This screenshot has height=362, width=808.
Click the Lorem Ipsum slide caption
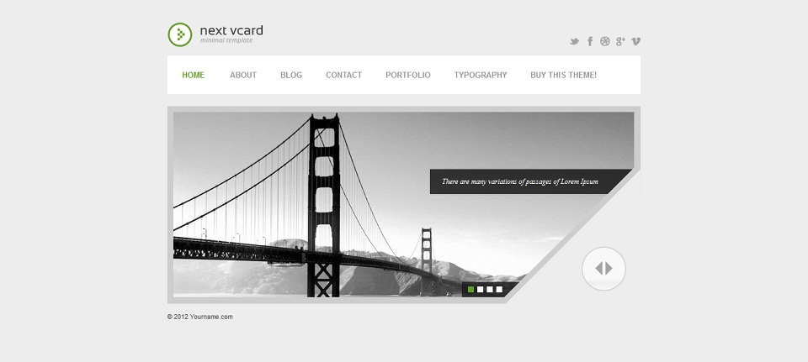pyautogui.click(x=520, y=181)
